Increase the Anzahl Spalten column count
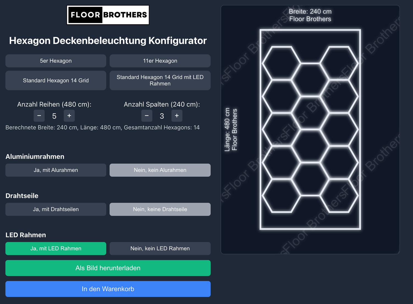413x304 pixels. point(177,116)
